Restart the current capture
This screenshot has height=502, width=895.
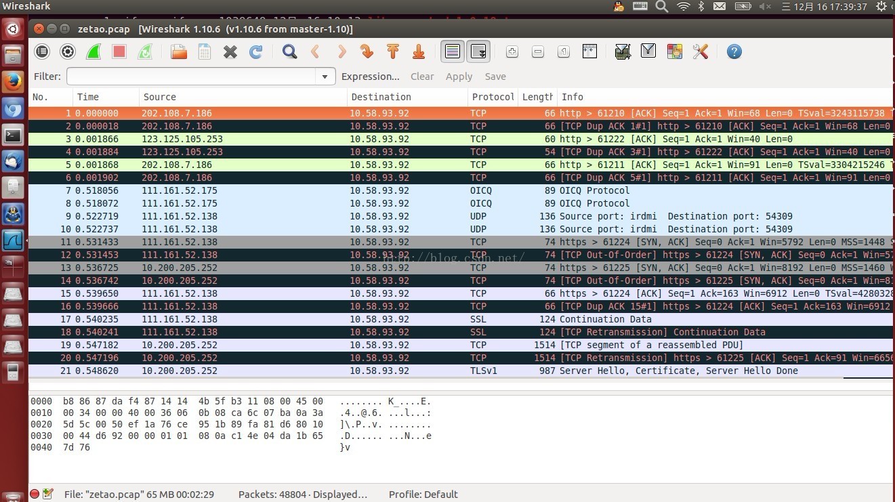click(145, 51)
